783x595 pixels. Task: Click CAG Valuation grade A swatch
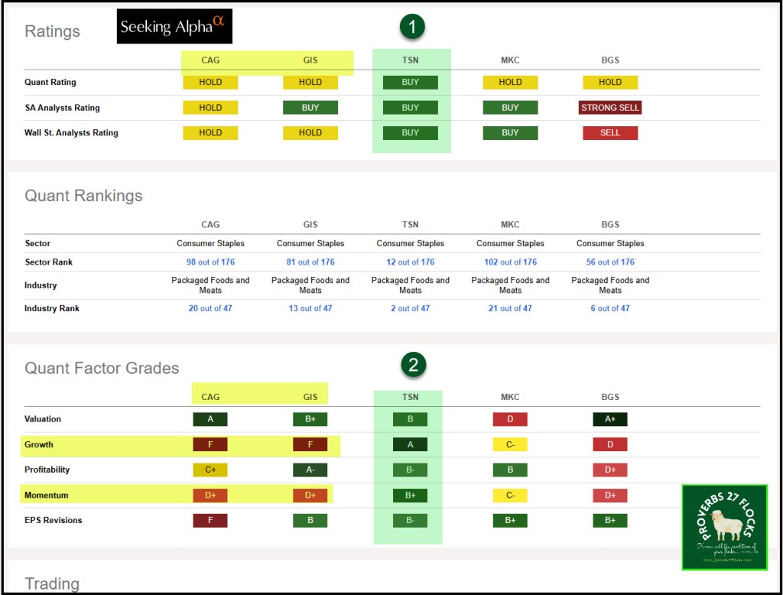click(x=210, y=419)
